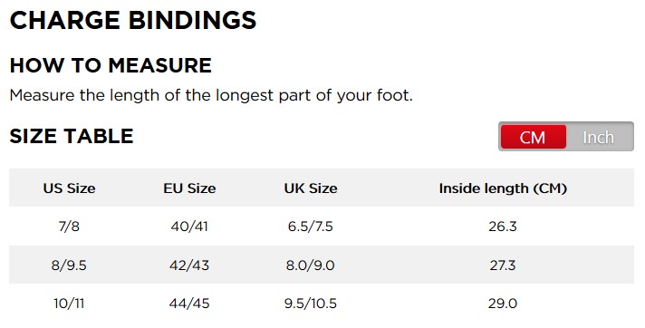Click the 26.3 inside length value
645x328 pixels.
(503, 226)
